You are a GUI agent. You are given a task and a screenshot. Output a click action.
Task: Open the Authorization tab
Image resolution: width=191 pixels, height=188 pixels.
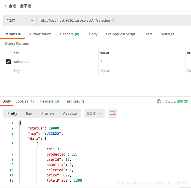(40, 34)
